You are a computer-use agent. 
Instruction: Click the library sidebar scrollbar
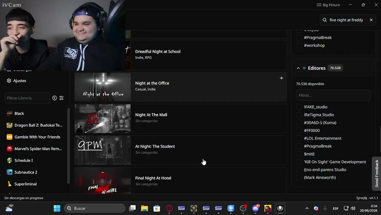tap(69, 146)
